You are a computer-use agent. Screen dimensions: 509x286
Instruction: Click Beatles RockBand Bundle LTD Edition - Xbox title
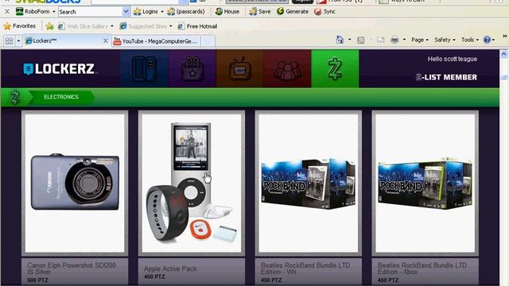(x=422, y=269)
